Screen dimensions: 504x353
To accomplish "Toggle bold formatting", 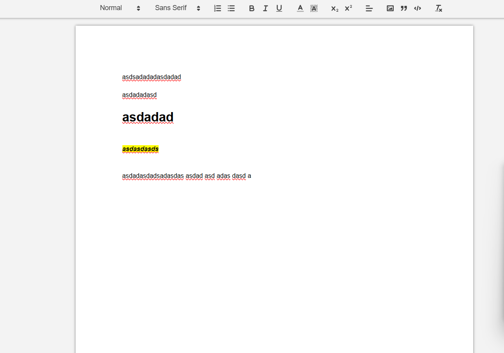I will [x=252, y=8].
